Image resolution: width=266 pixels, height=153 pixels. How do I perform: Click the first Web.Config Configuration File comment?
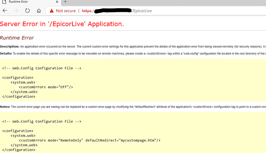point(42,68)
